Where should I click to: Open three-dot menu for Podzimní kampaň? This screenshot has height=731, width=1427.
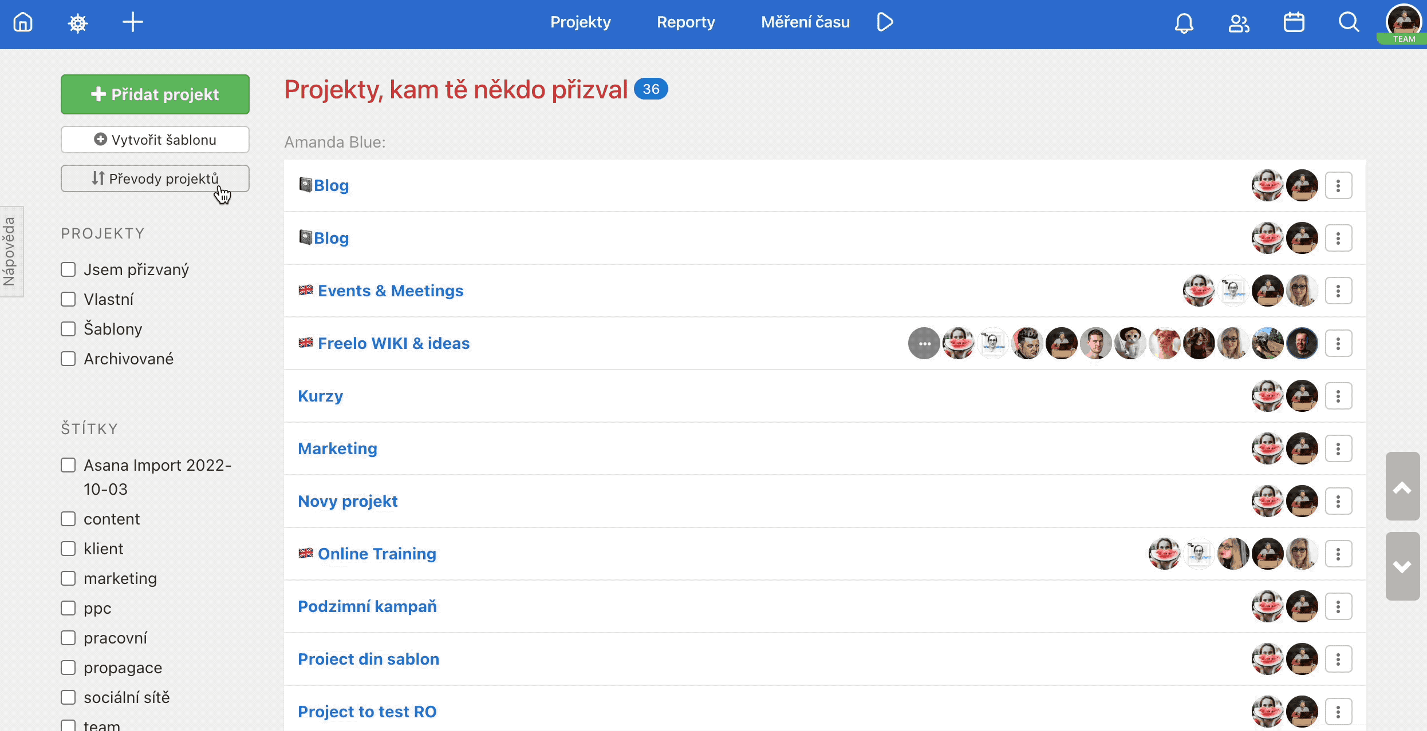pyautogui.click(x=1338, y=606)
